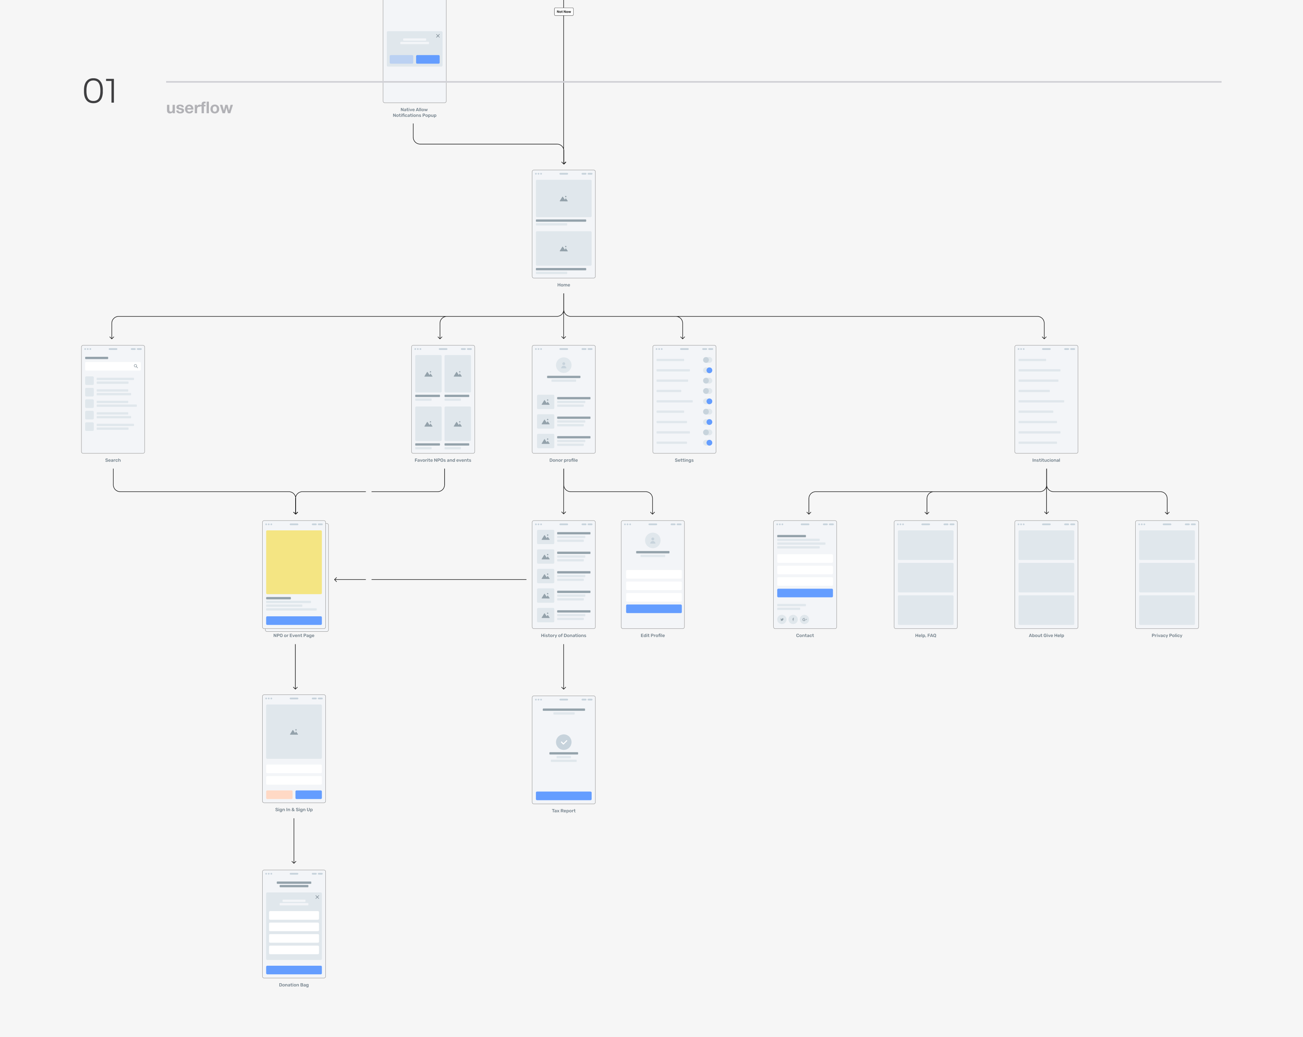
Task: Click the yellow image block on NPO page
Action: 294,562
